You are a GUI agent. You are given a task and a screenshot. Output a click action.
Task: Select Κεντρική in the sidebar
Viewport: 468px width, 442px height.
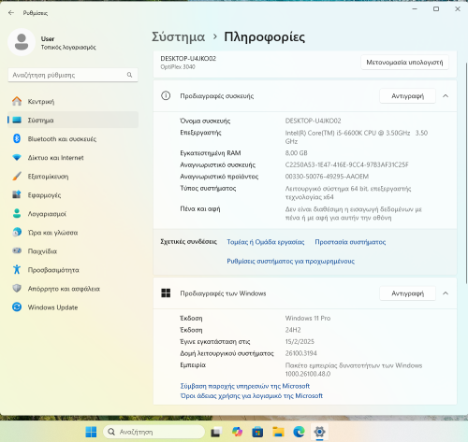click(73, 102)
